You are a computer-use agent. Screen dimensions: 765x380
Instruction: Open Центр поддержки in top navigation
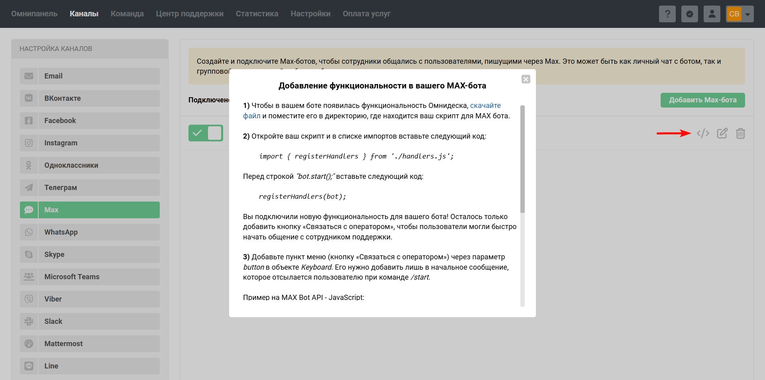tap(190, 14)
